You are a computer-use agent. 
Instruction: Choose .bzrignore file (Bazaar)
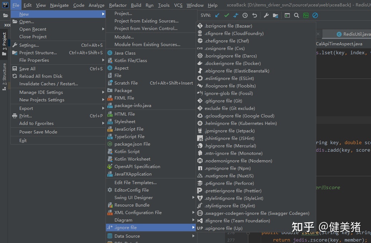pos(256,26)
